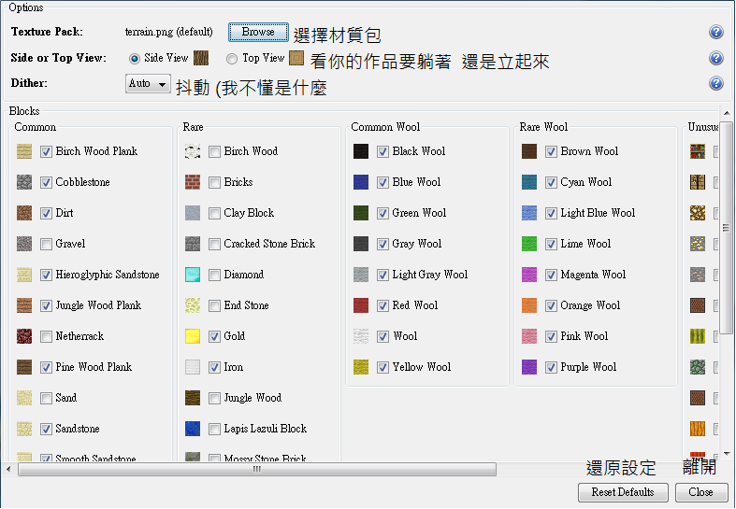This screenshot has width=736, height=509.
Task: Click the Red Wool color swatch
Action: (361, 305)
